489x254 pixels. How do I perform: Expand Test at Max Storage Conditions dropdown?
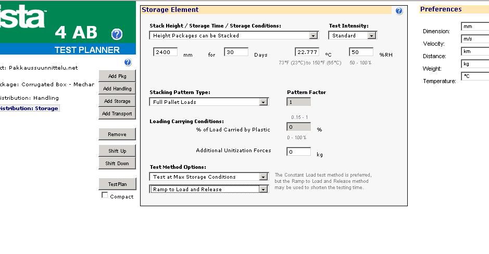263,177
